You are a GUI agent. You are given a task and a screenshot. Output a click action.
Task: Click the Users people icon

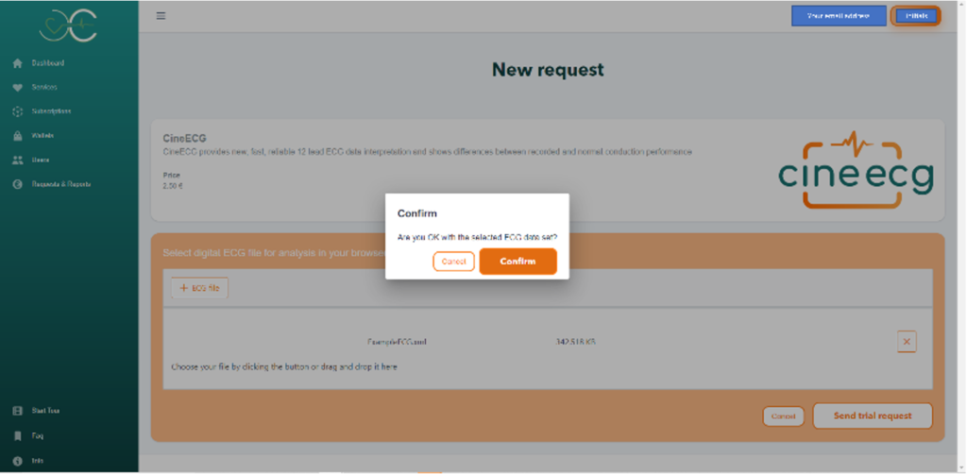pos(17,160)
